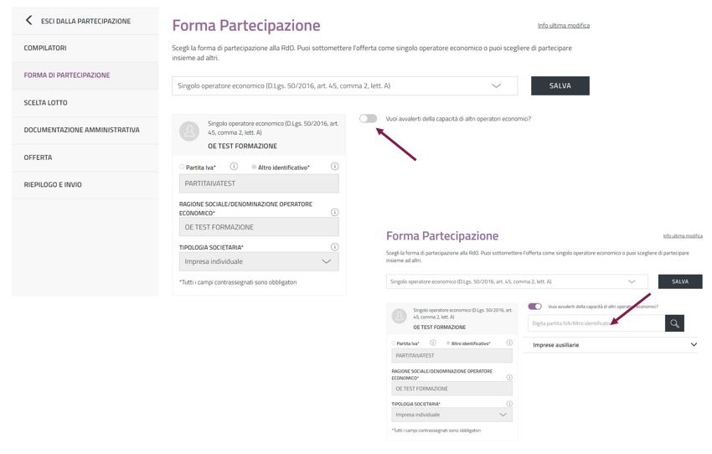712x454 pixels.
Task: Click the info icon for Tipologia Societaria in the lower form
Action: (x=508, y=404)
